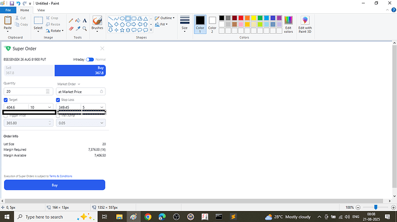Open the Select dropdown arrow

tap(38, 32)
